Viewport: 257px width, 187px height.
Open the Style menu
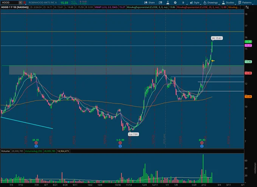tap(195, 3)
